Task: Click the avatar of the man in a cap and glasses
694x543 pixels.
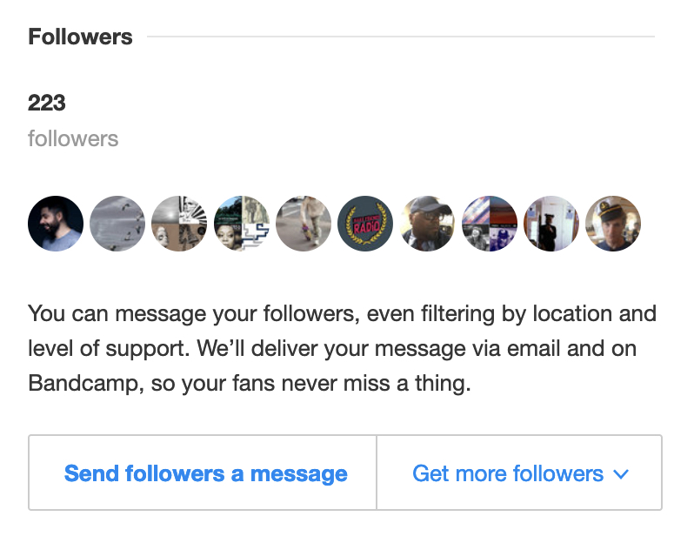Action: pos(428,224)
